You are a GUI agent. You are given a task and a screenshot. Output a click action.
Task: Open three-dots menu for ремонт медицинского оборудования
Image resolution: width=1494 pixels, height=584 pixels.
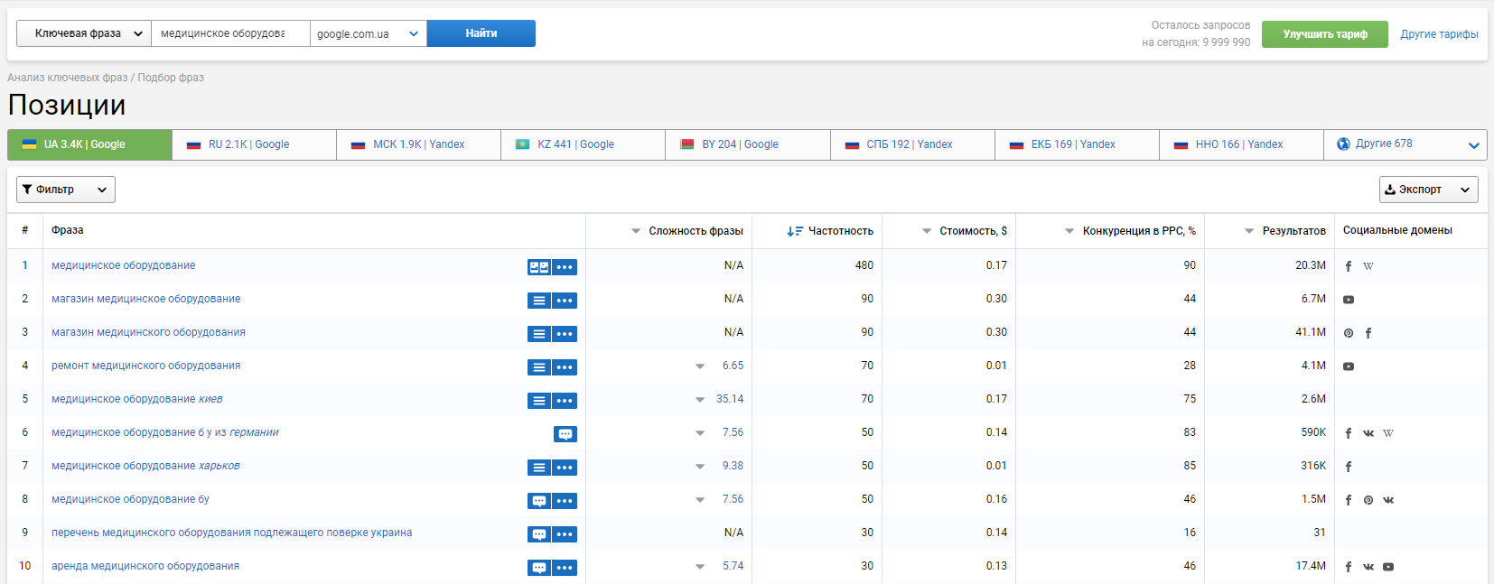[565, 367]
